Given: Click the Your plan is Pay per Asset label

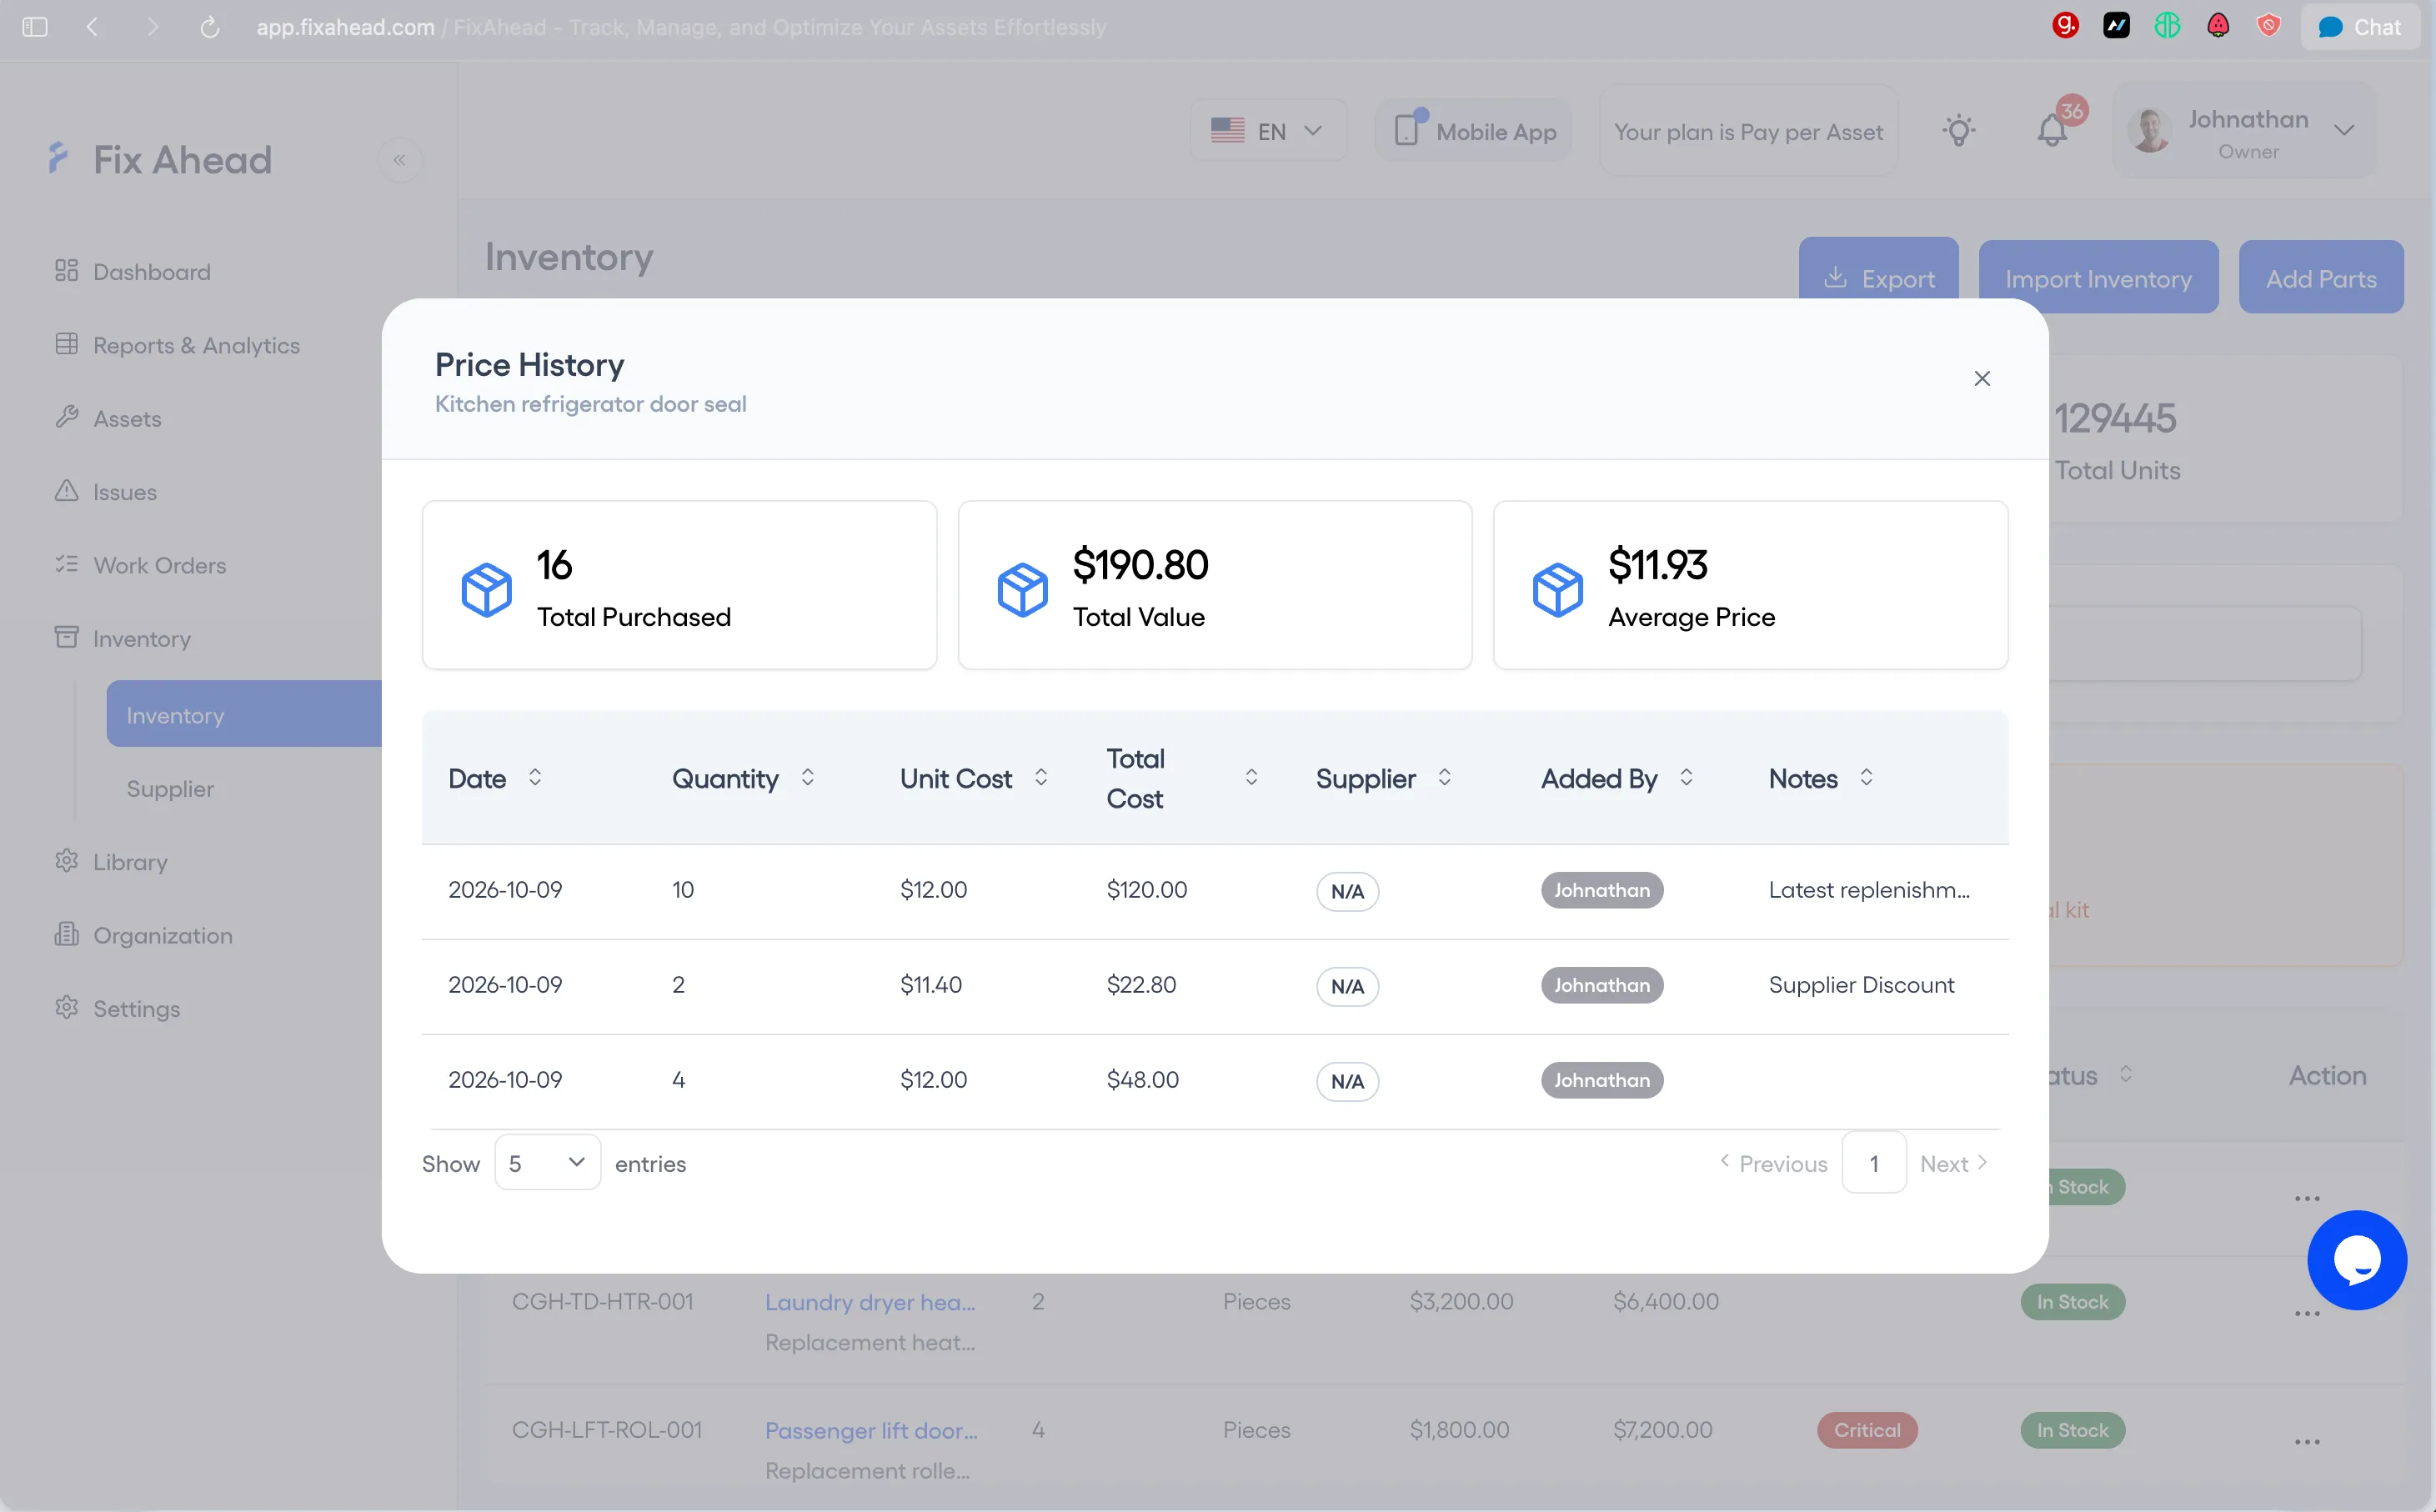Looking at the screenshot, I should [x=1748, y=131].
